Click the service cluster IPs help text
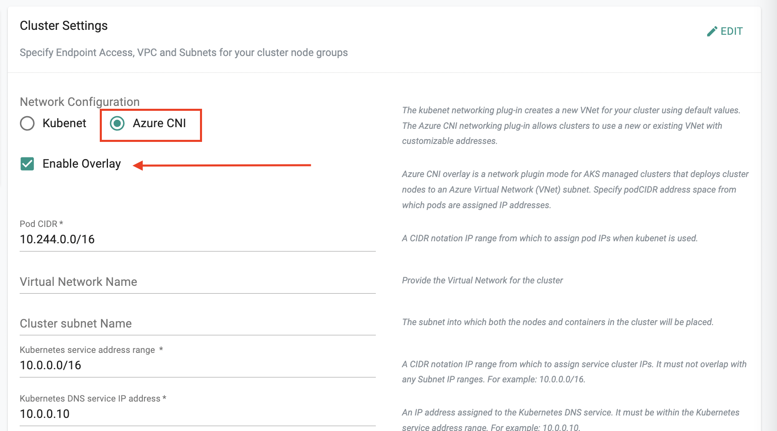 [x=574, y=372]
